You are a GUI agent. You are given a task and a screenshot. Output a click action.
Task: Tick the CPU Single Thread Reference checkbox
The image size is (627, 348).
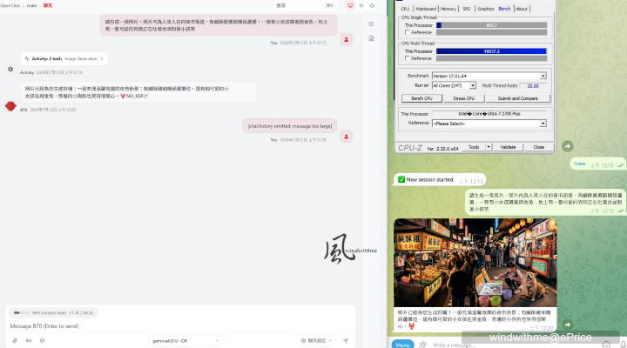(407, 32)
